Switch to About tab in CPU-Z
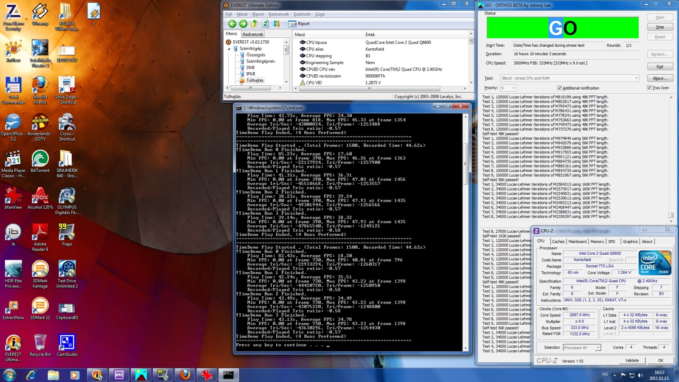This screenshot has height=382, width=679. (647, 242)
